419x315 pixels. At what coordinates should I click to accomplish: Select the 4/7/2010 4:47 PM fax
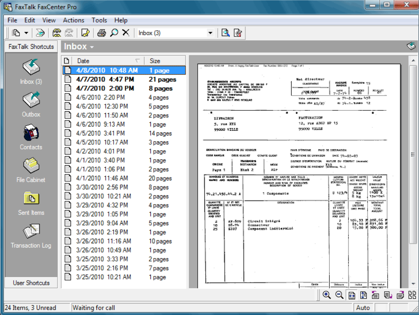124,79
